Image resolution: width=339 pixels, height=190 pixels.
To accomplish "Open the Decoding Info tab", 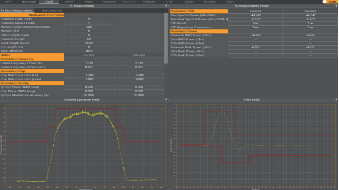I will pos(52,11).
